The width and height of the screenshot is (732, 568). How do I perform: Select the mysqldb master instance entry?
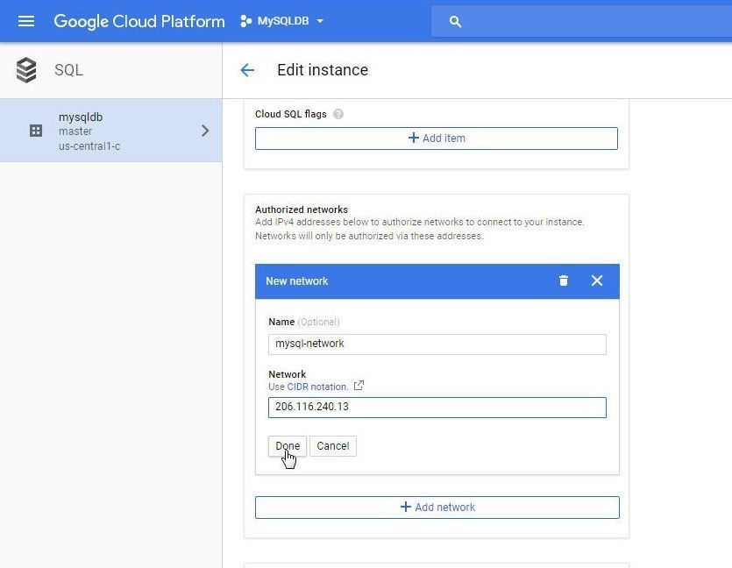pyautogui.click(x=110, y=131)
